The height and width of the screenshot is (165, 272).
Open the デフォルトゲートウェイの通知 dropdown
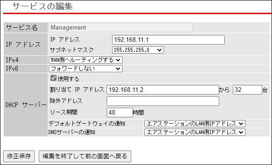[195, 124]
